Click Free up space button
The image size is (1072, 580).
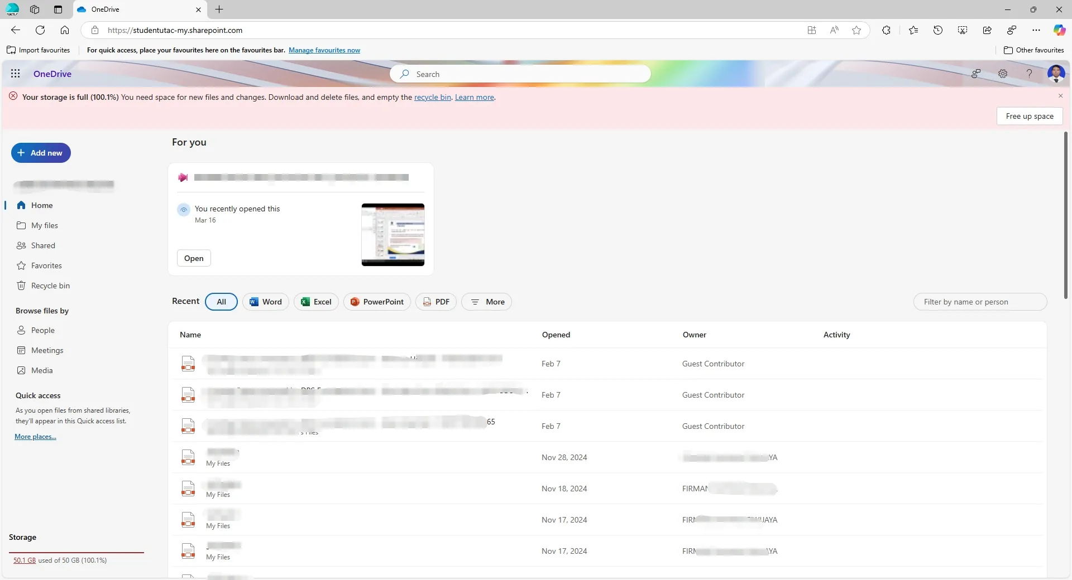pyautogui.click(x=1030, y=116)
